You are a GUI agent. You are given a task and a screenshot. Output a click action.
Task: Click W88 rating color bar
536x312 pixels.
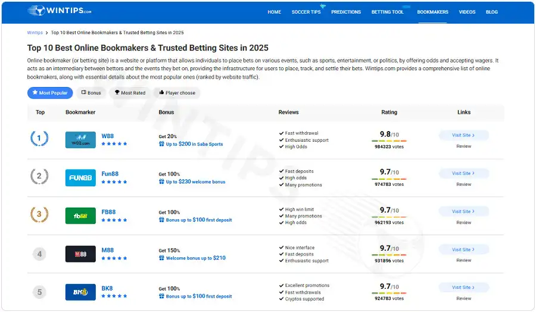point(389,141)
